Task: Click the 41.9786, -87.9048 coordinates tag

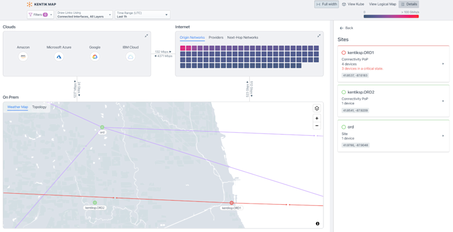Action: click(355, 145)
